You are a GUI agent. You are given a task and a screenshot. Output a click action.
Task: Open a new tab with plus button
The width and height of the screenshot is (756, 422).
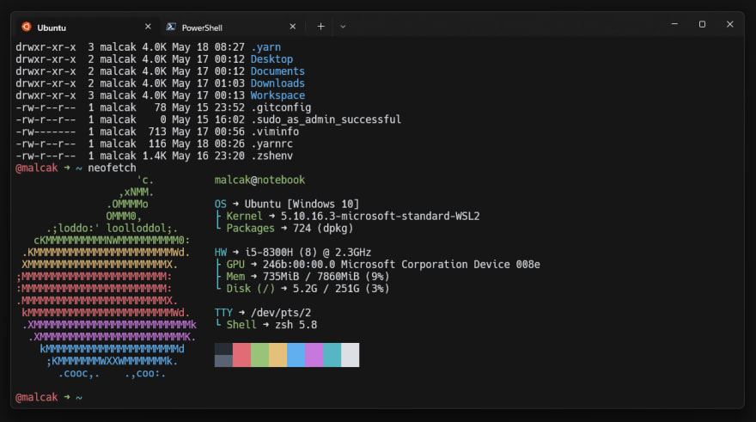click(x=320, y=27)
